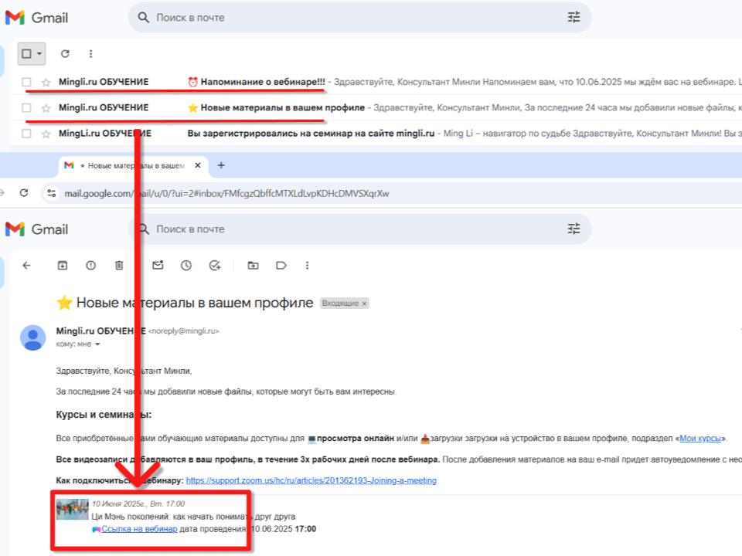Snooze the open email with clock icon
The width and height of the screenshot is (742, 556).
(x=186, y=266)
